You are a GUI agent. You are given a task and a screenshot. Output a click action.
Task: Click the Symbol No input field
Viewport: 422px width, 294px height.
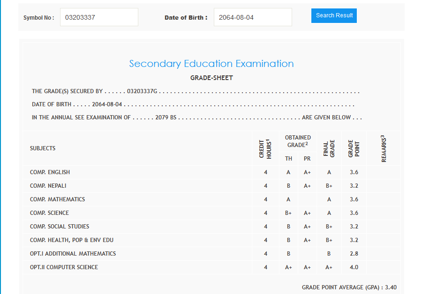click(99, 17)
